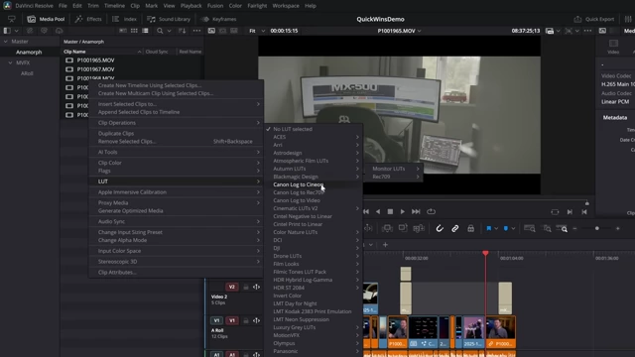Choose Duplicate Clips
Image resolution: width=635 pixels, height=357 pixels.
coord(116,133)
